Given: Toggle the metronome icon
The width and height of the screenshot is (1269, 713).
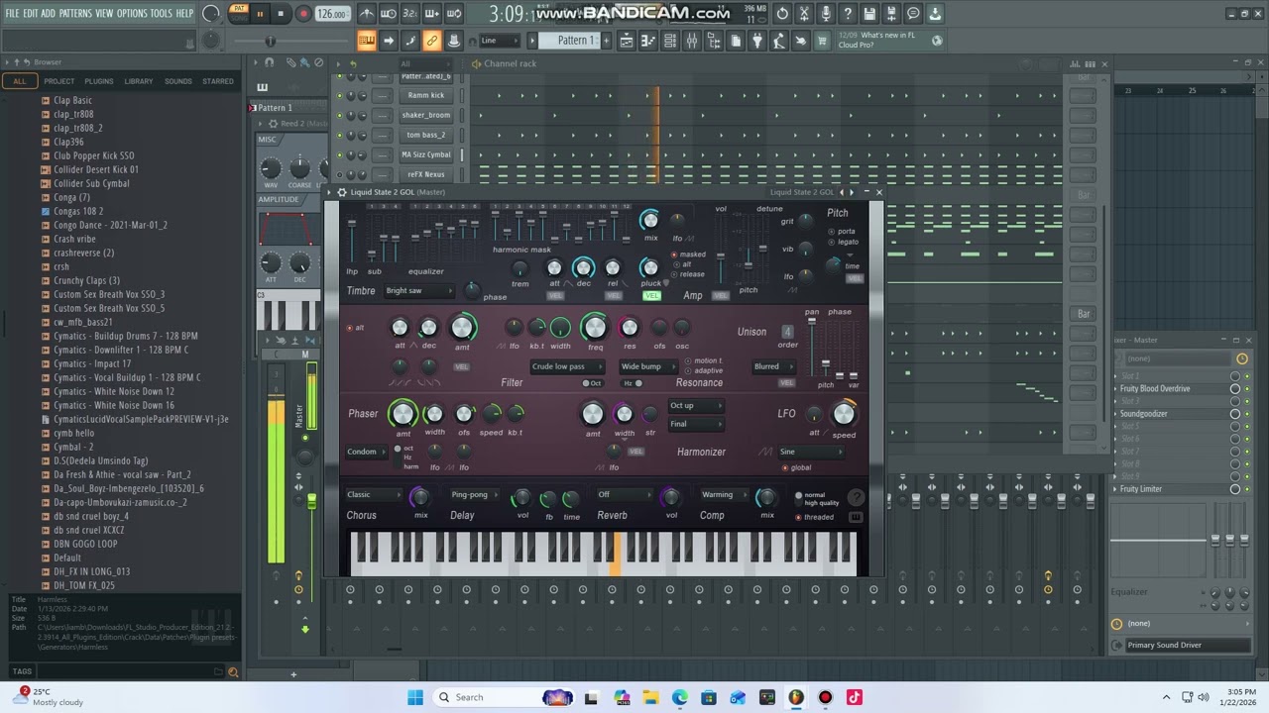Looking at the screenshot, I should click(x=367, y=14).
